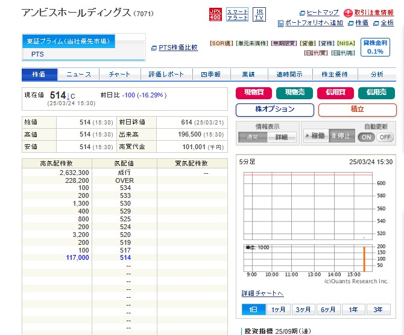Start updates with 稼働 button

pos(316,136)
